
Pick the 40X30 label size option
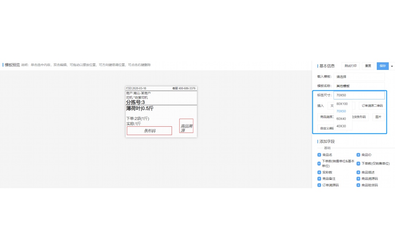tap(341, 126)
